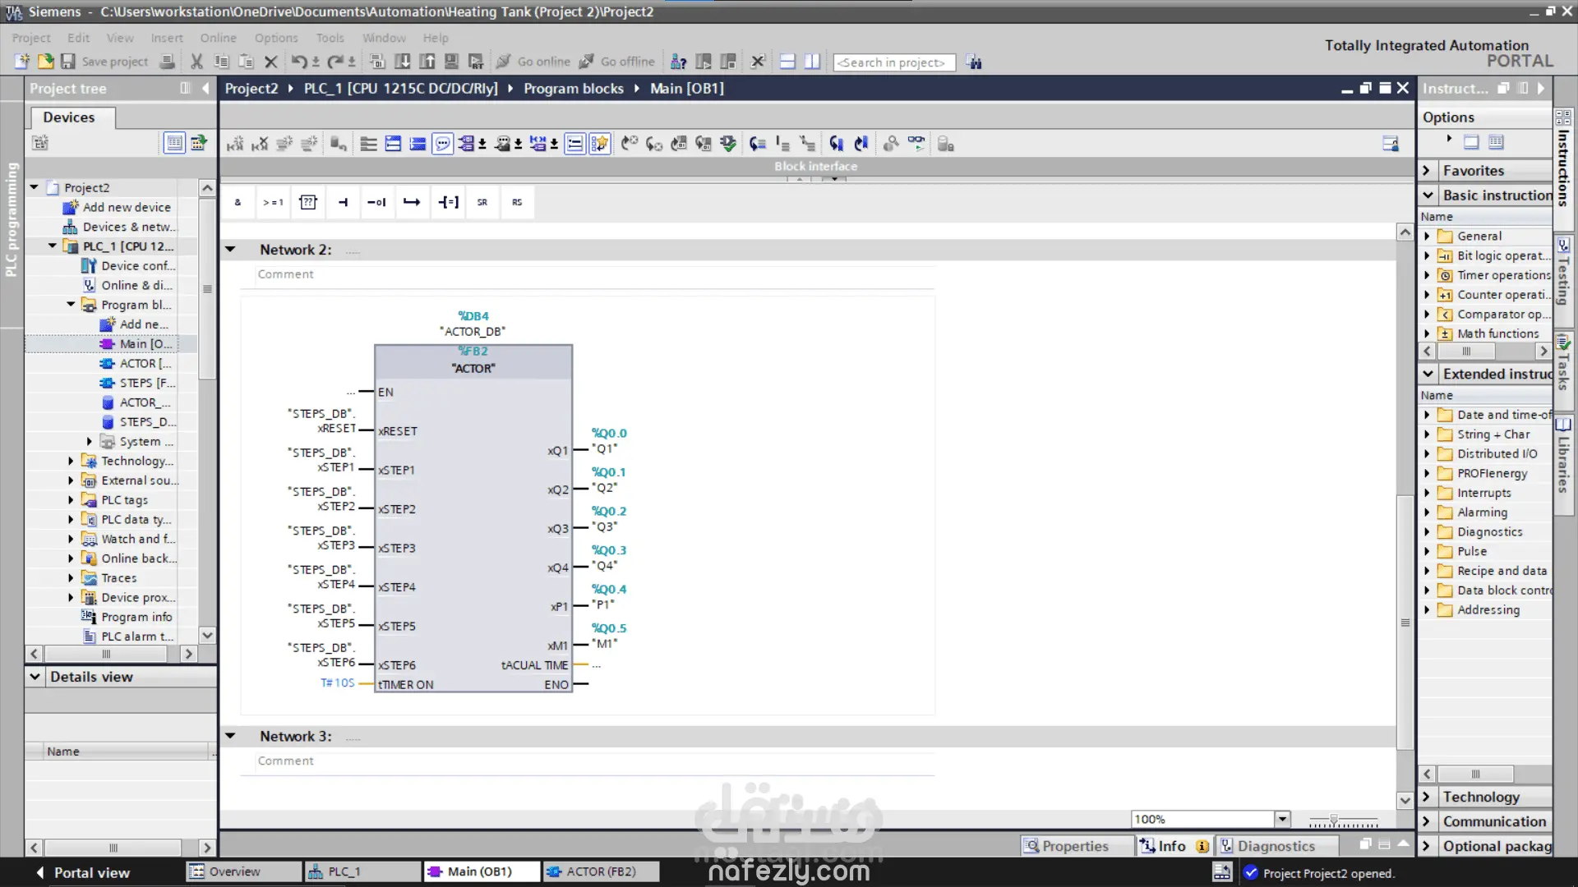Split the editor space vertically

tap(812, 62)
